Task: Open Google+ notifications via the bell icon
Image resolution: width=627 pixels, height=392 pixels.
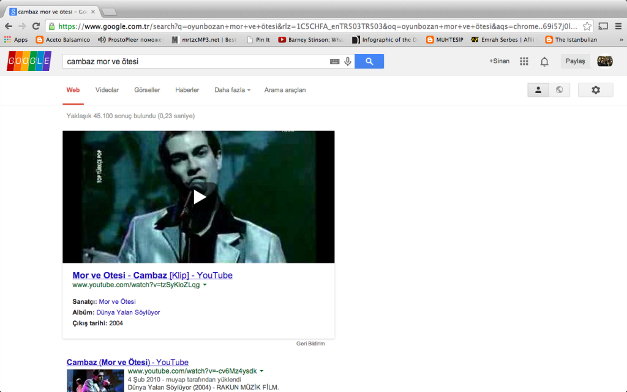Action: tap(544, 61)
